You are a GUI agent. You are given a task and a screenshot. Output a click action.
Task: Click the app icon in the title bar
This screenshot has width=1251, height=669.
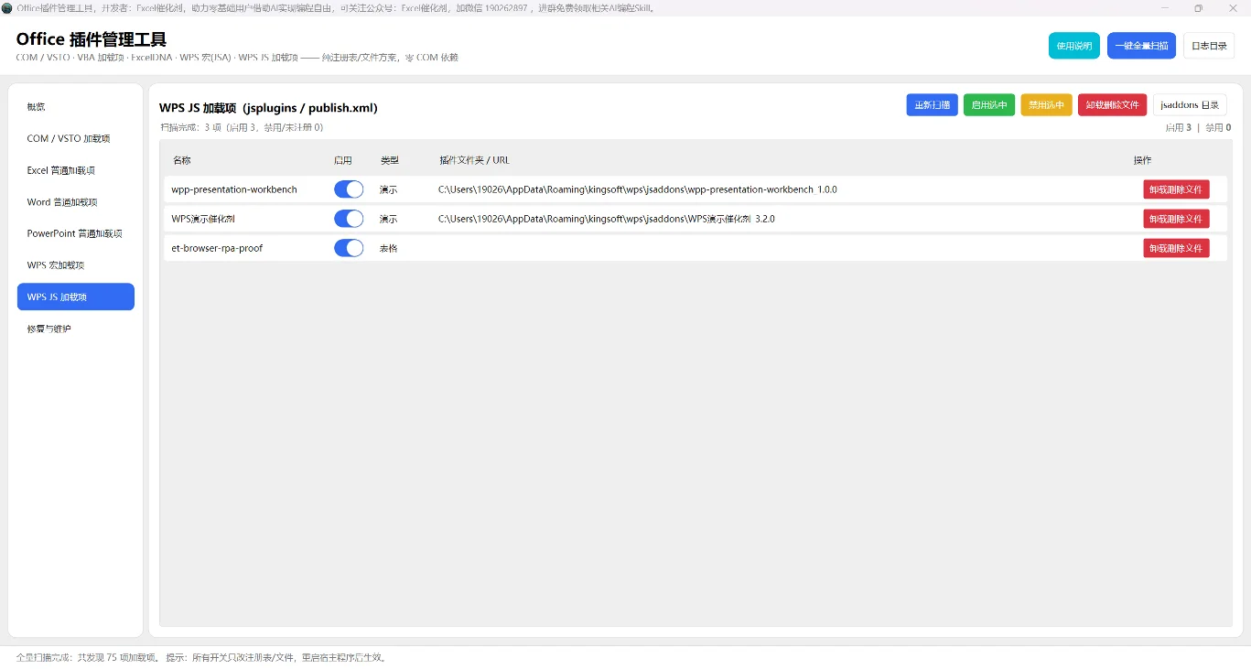[x=7, y=8]
